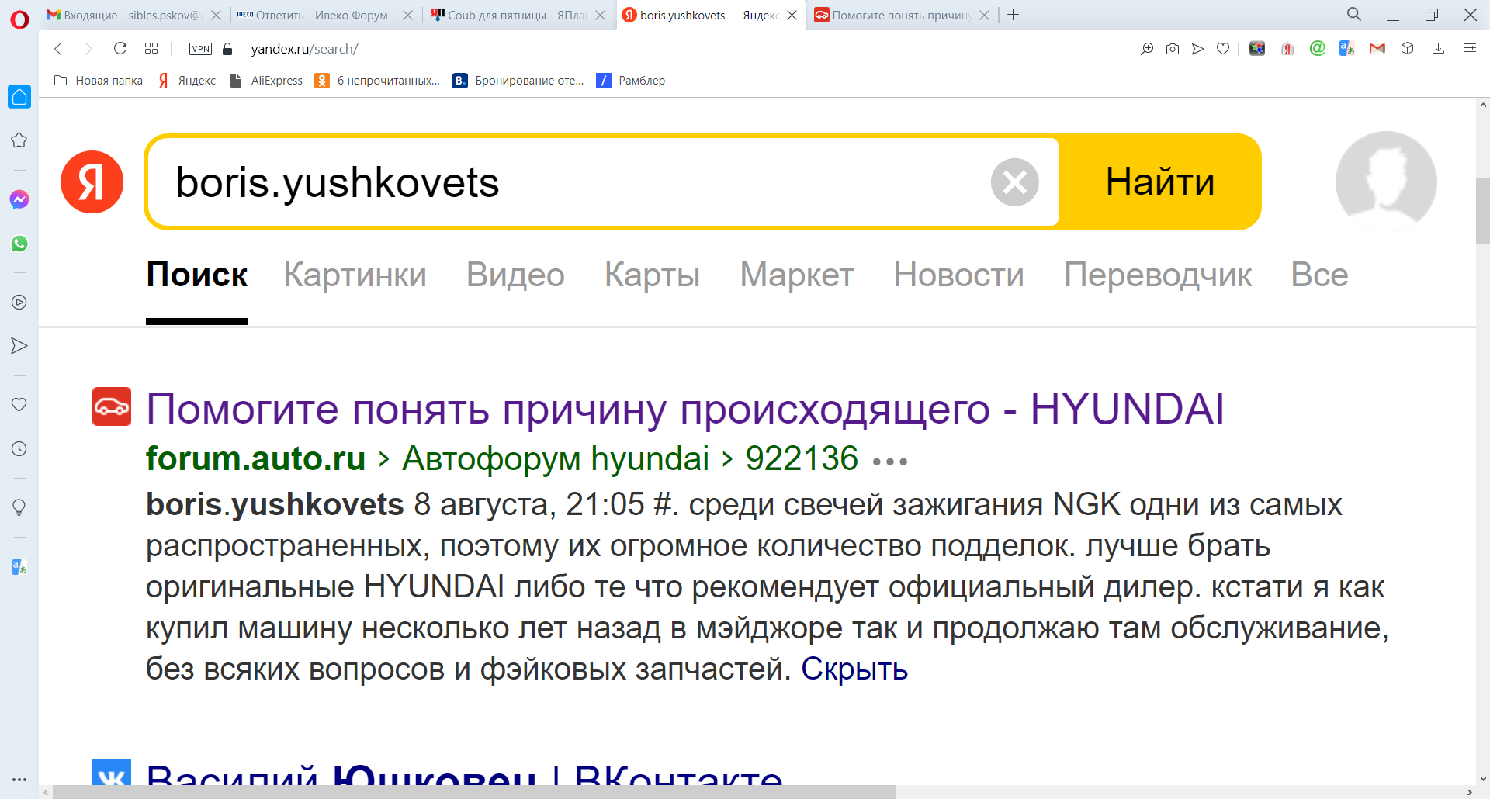This screenshot has height=799, width=1490.
Task: Open the downloads arrow icon
Action: [x=1438, y=48]
